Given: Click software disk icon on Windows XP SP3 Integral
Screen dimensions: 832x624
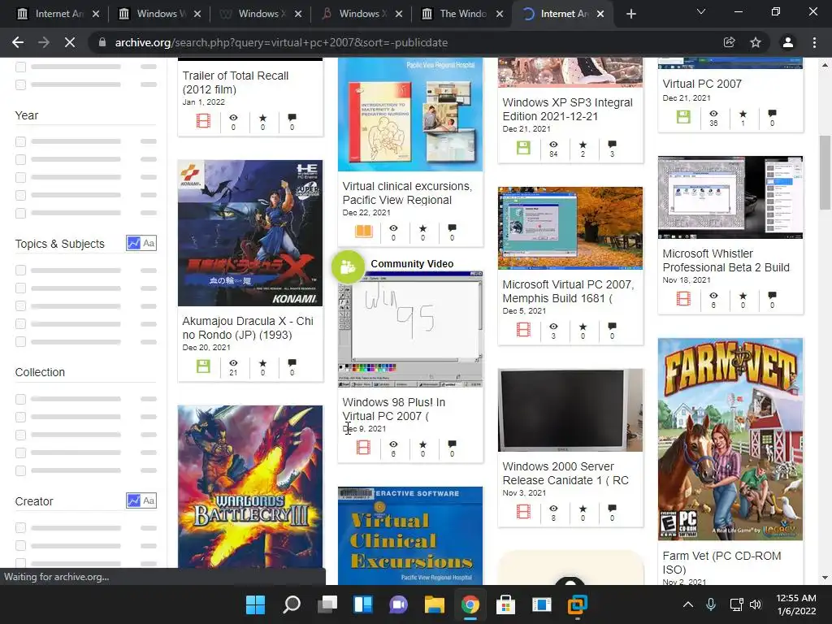Looking at the screenshot, I should pyautogui.click(x=524, y=148).
